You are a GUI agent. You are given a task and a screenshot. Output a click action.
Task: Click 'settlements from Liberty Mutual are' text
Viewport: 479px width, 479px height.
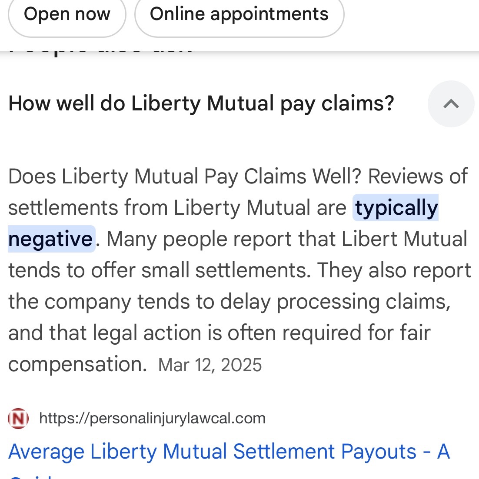[x=177, y=208]
